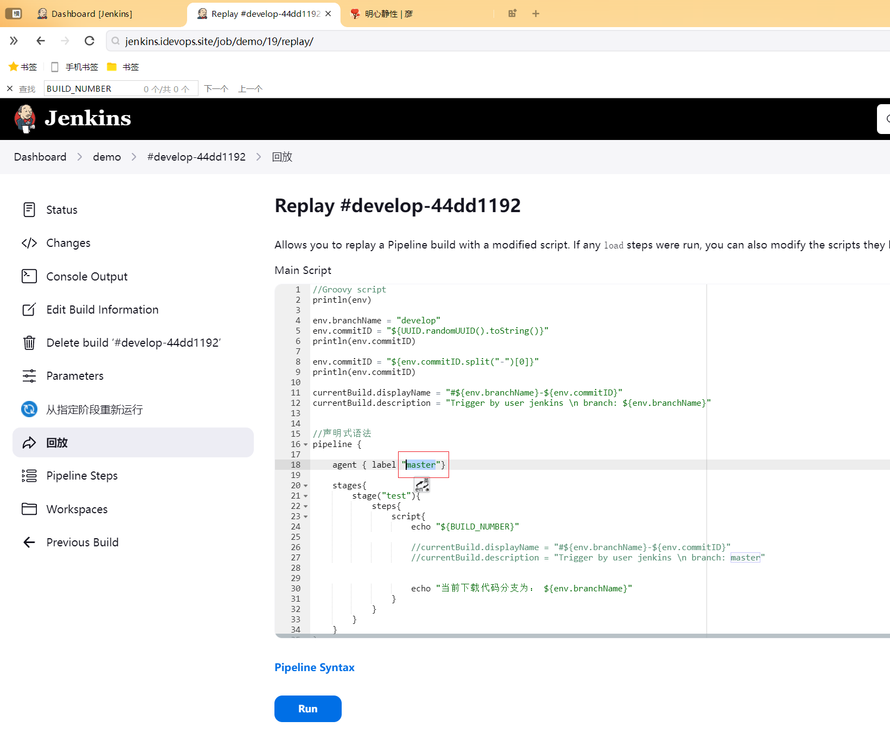Click Edit Build Information pencil icon
This screenshot has height=740, width=890.
tap(29, 309)
